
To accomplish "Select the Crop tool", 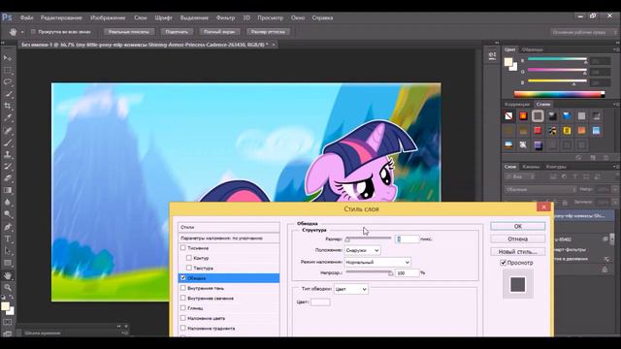I will click(8, 106).
